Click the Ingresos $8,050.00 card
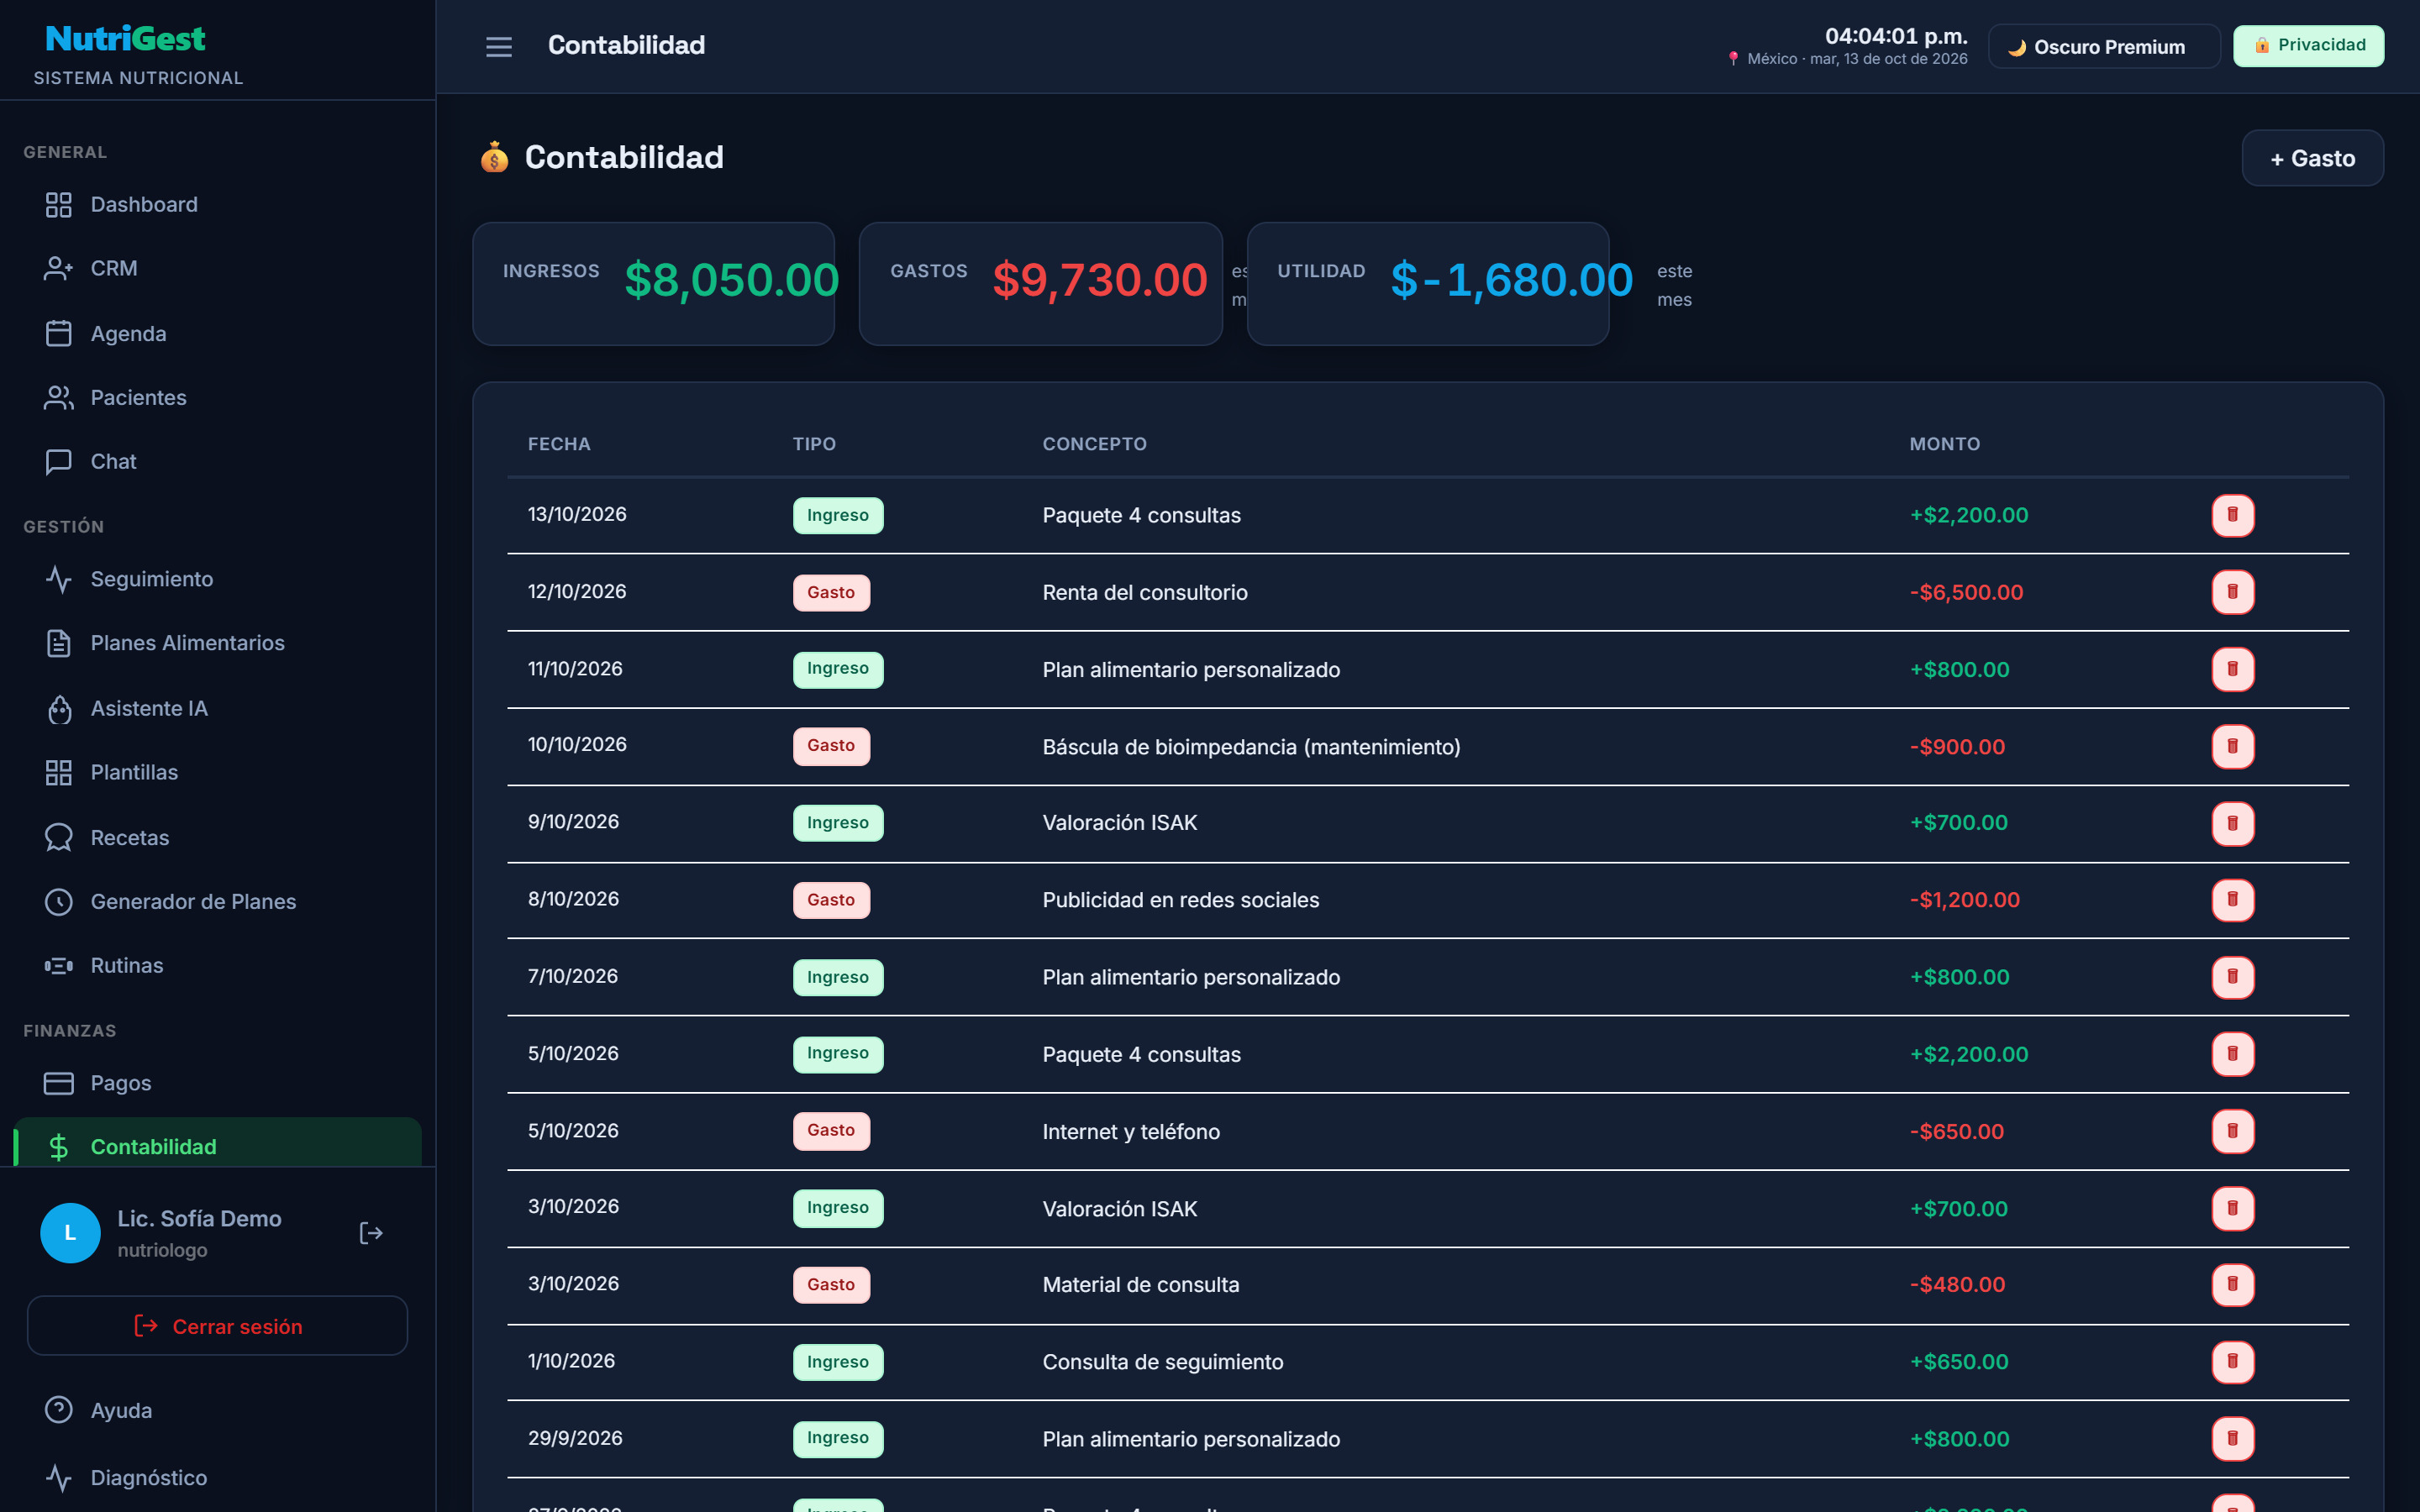Viewport: 2420px width, 1512px height. (x=653, y=284)
